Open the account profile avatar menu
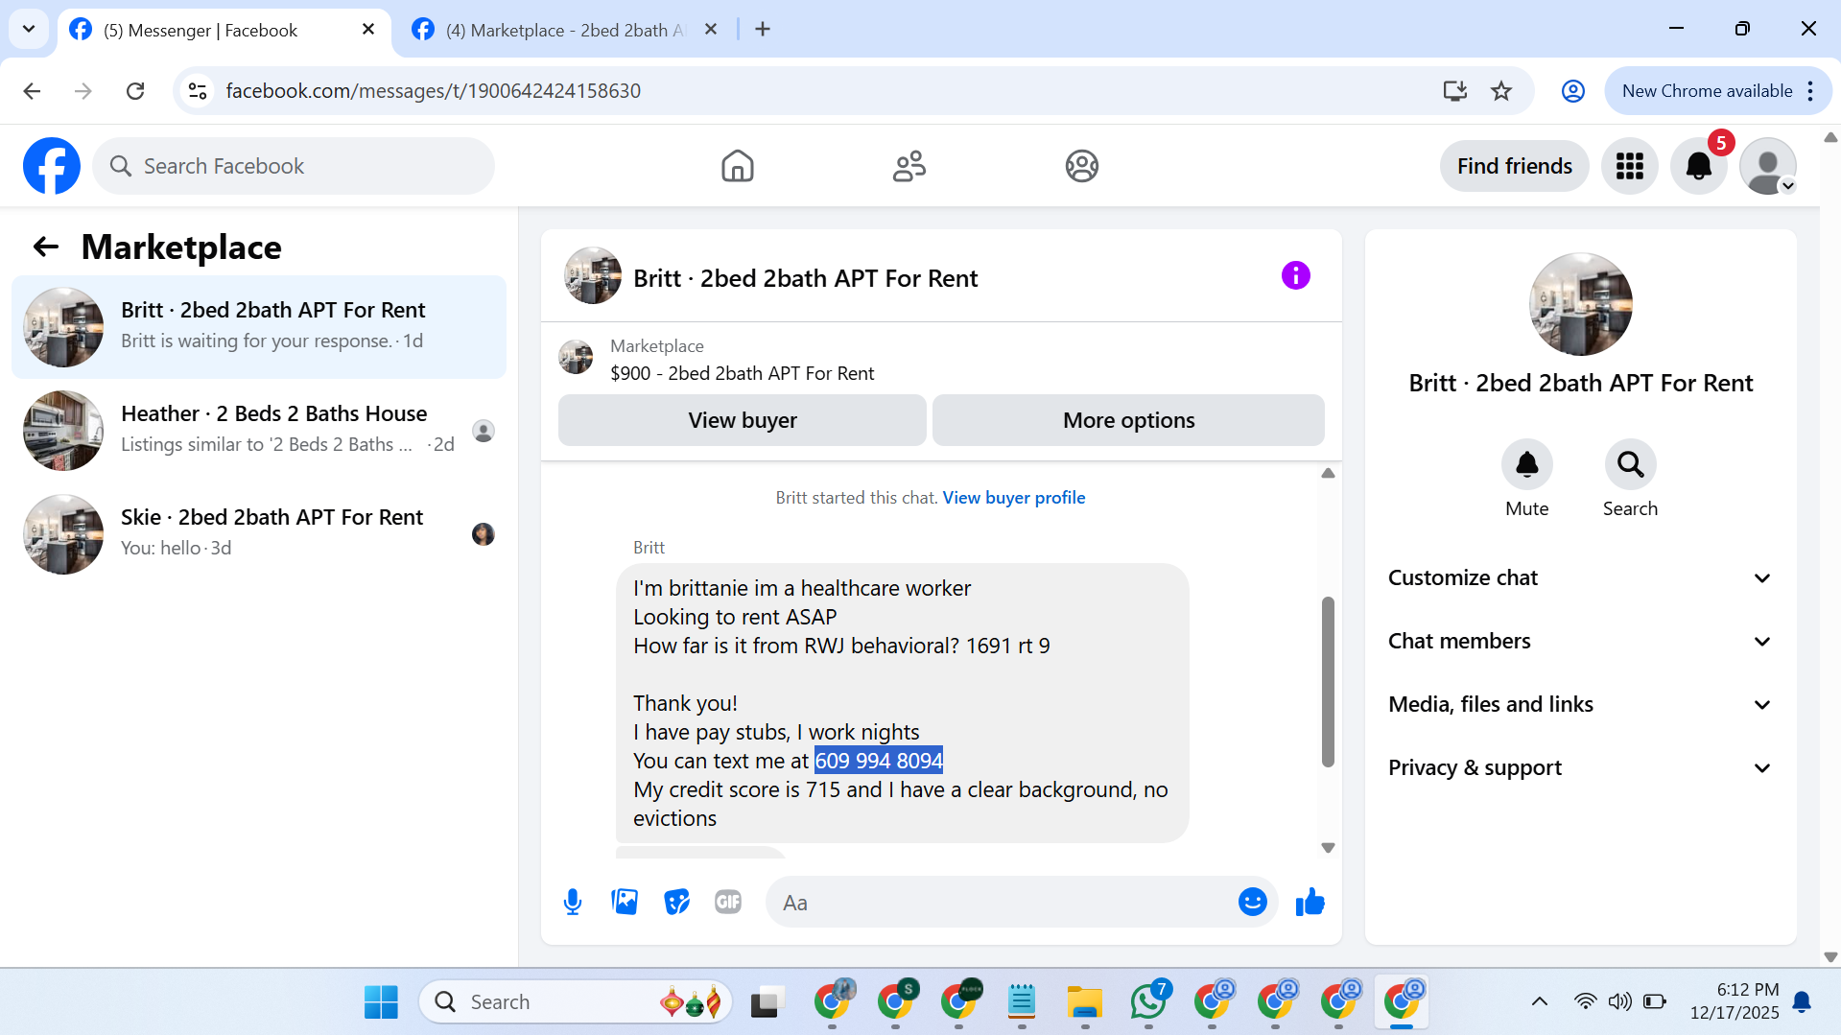This screenshot has width=1841, height=1035. tap(1768, 166)
